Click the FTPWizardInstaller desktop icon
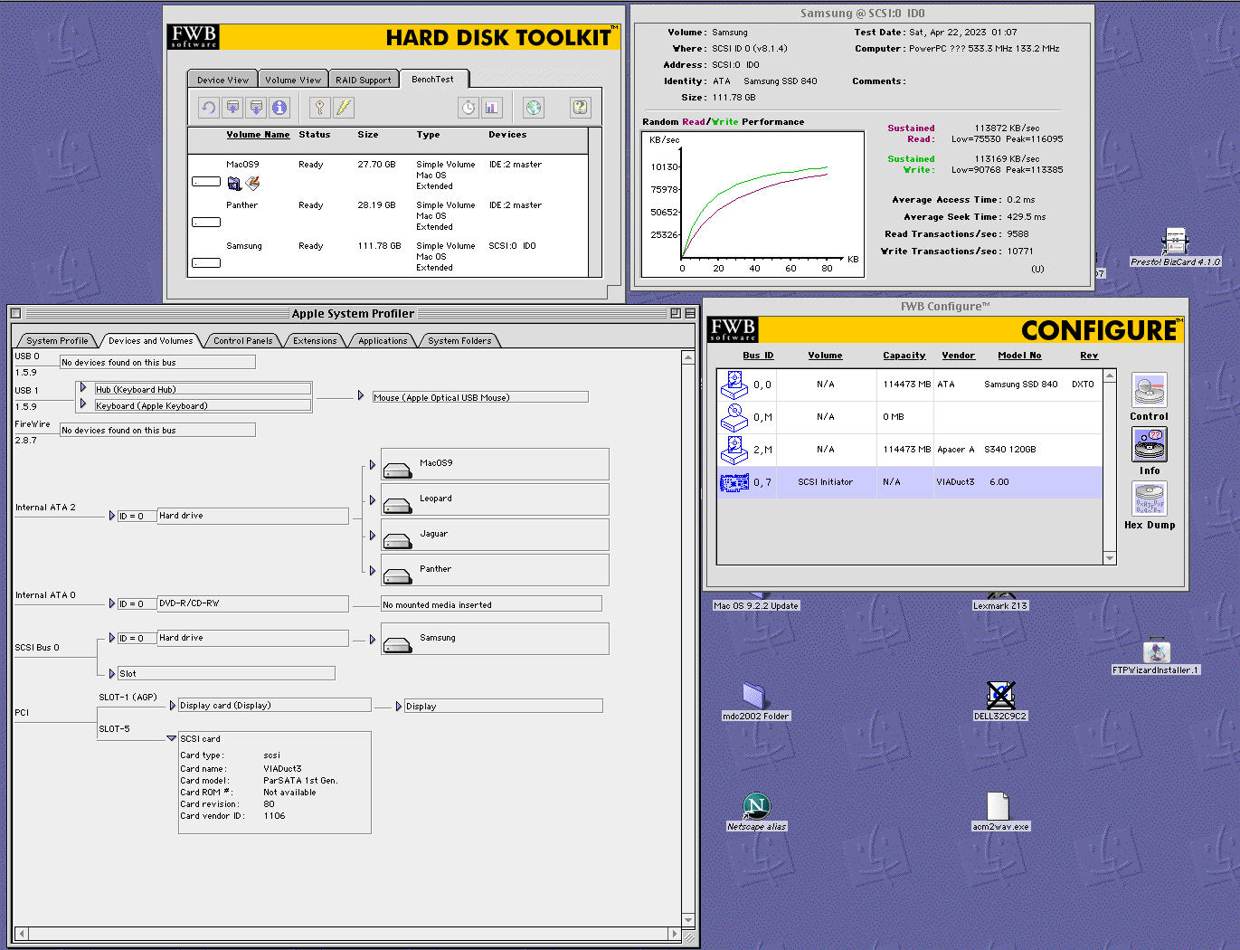1240x950 pixels. pos(1156,651)
